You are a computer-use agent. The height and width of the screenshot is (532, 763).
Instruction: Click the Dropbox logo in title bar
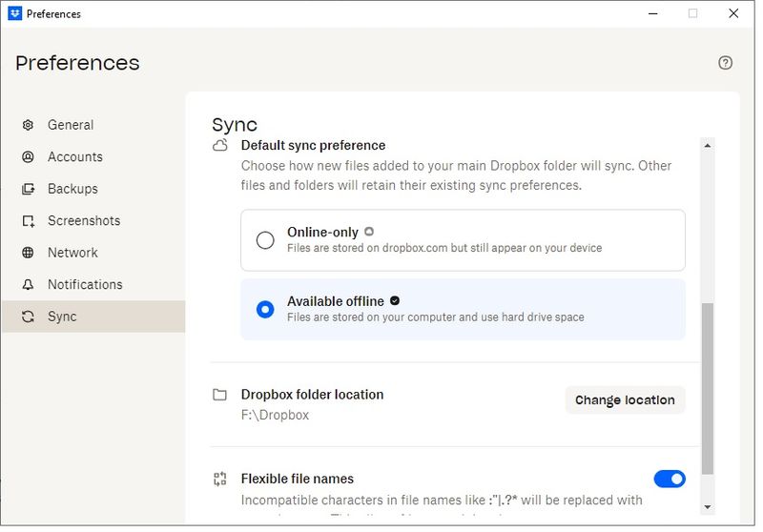pyautogui.click(x=14, y=13)
